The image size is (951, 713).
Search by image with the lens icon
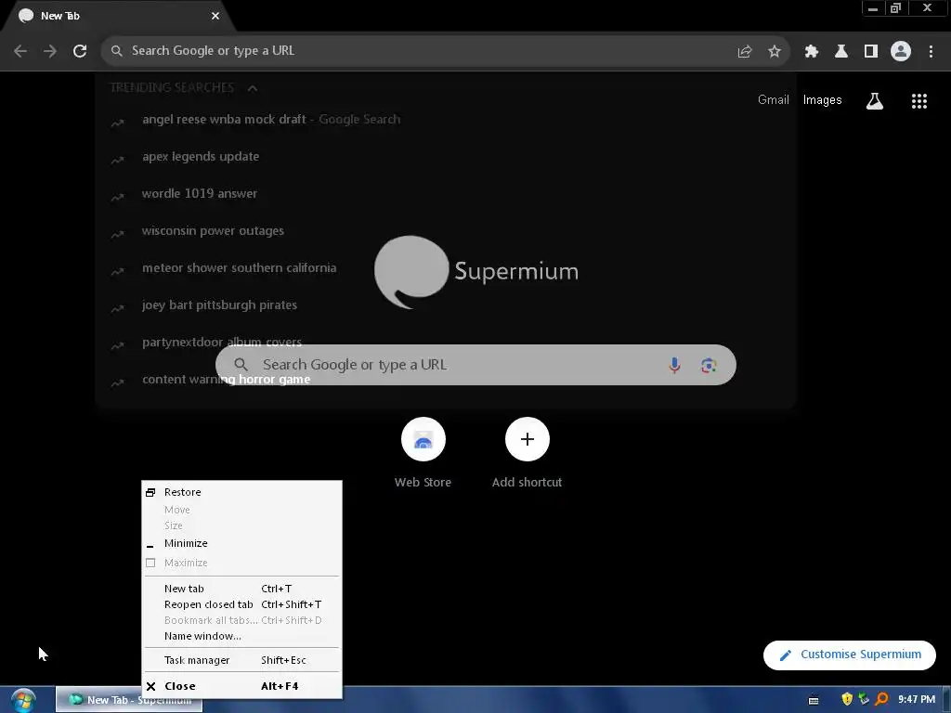point(709,365)
